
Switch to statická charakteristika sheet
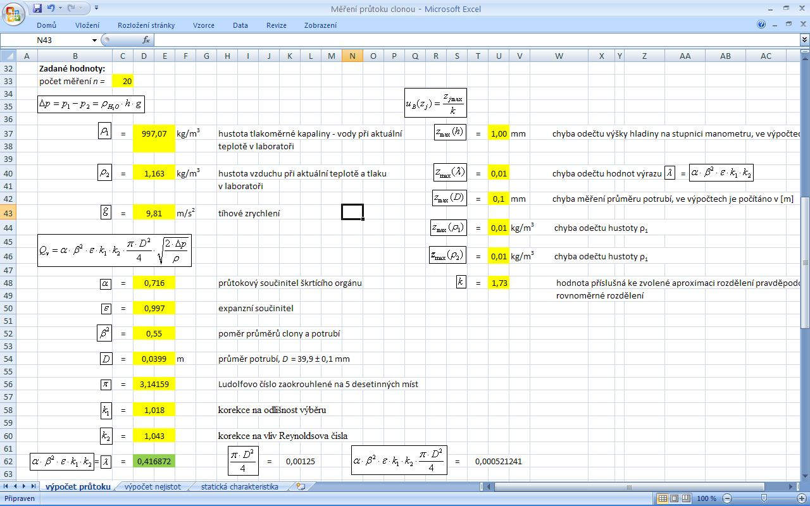pos(240,486)
